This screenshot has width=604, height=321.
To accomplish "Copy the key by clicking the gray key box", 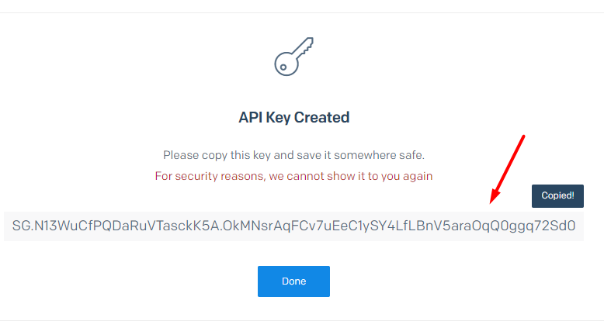I will point(293,226).
